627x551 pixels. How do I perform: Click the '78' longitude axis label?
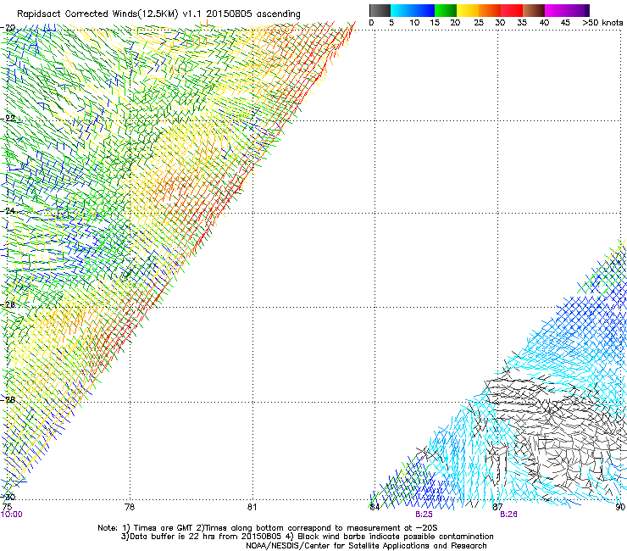tap(130, 507)
